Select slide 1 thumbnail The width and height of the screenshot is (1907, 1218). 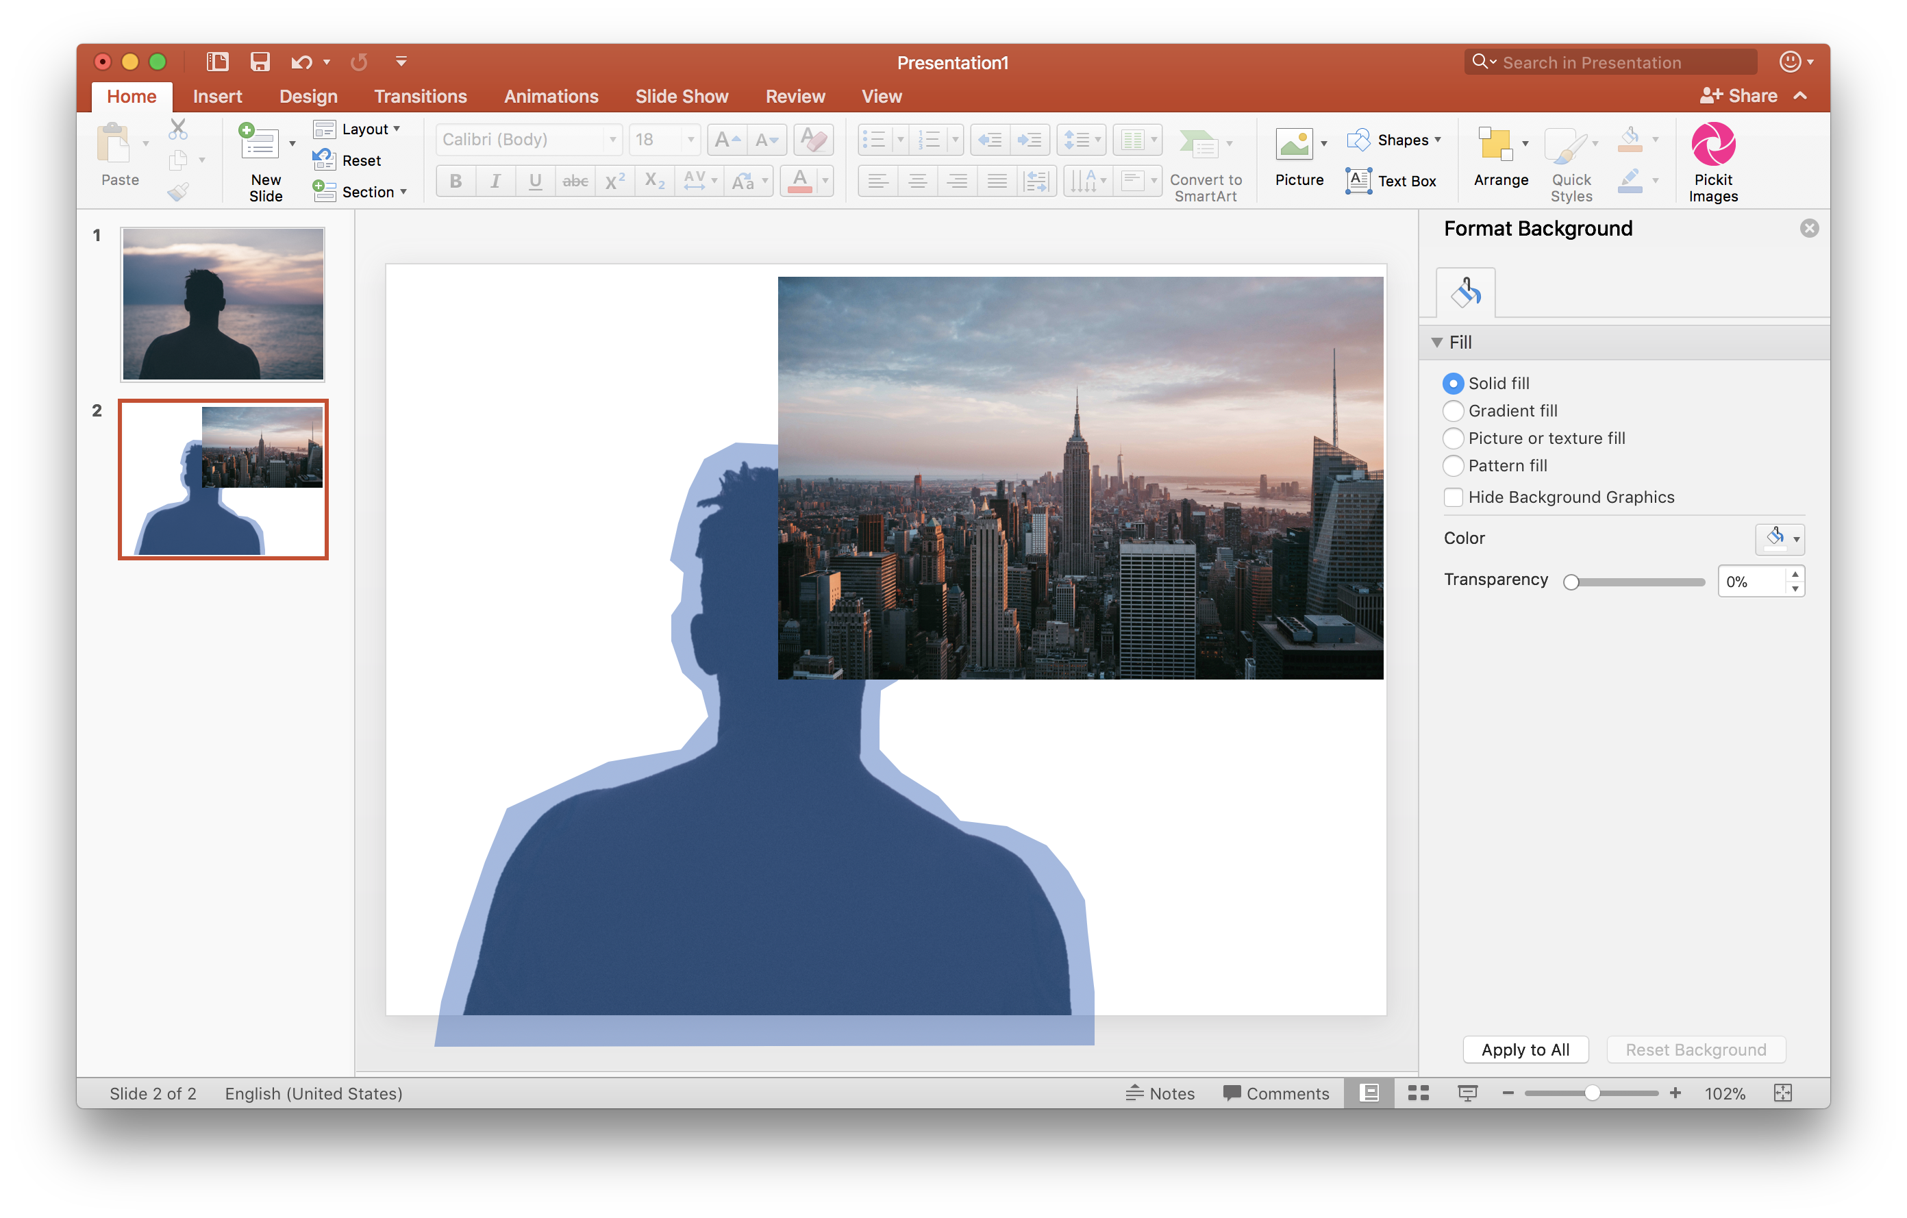pyautogui.click(x=222, y=304)
